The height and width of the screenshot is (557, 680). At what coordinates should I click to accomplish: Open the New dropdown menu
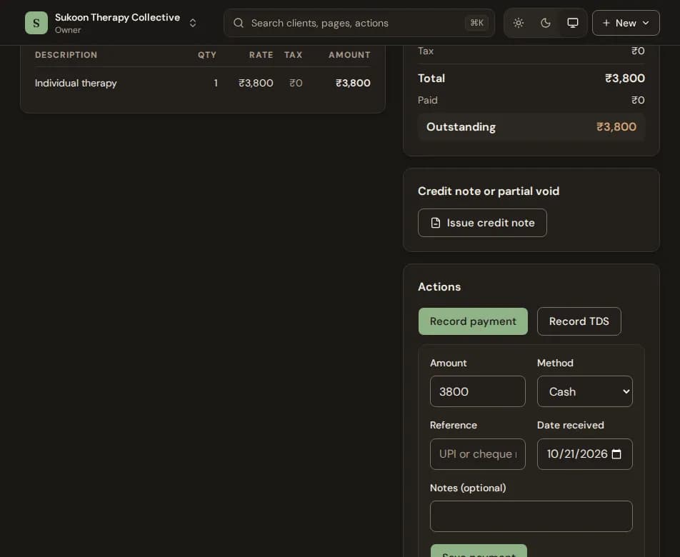626,23
